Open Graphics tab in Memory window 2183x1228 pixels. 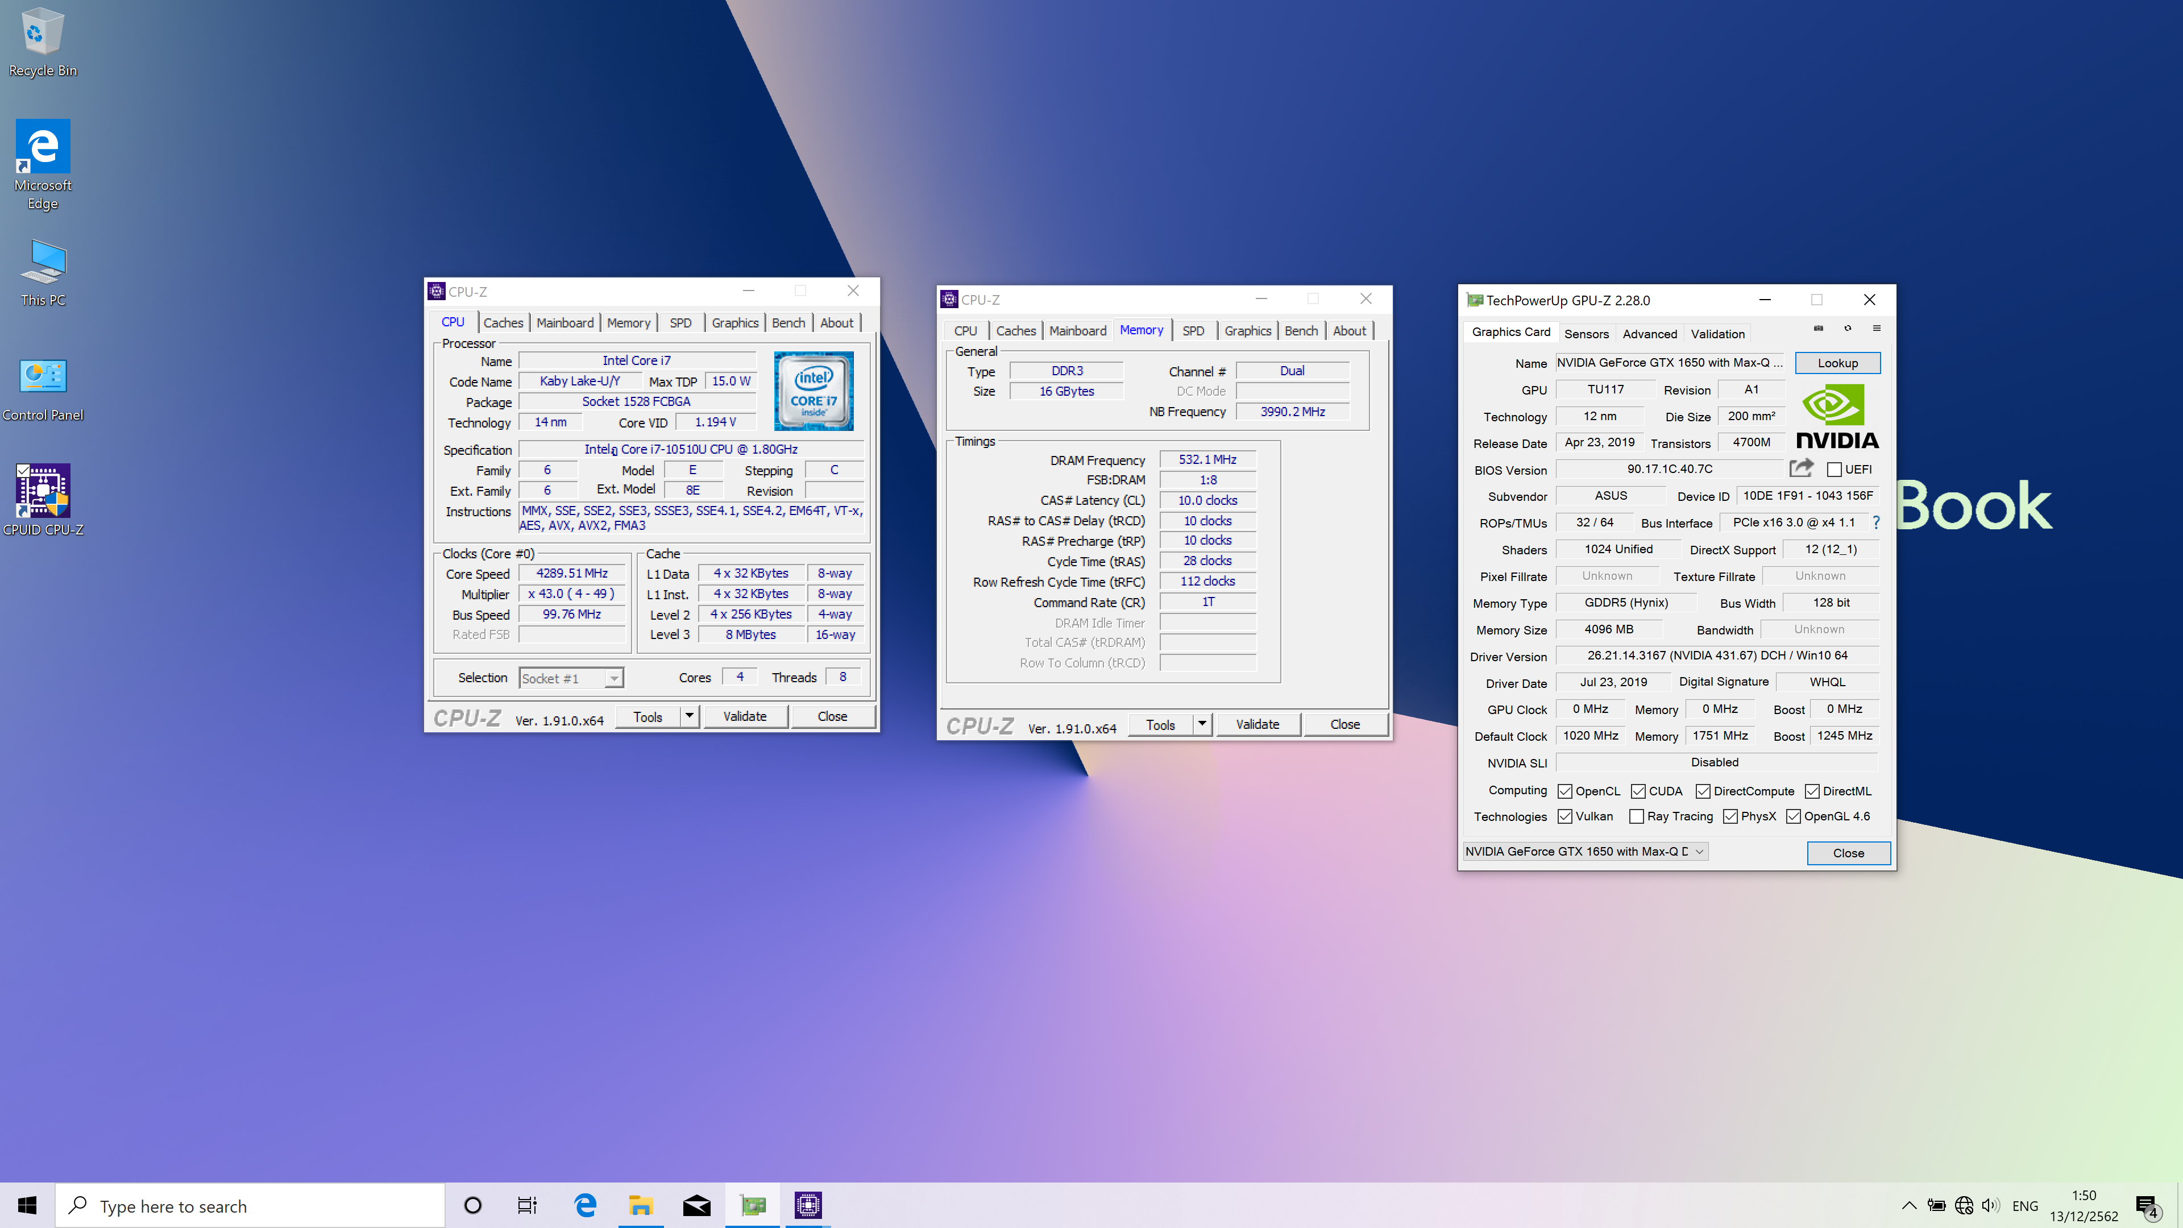pos(1247,330)
